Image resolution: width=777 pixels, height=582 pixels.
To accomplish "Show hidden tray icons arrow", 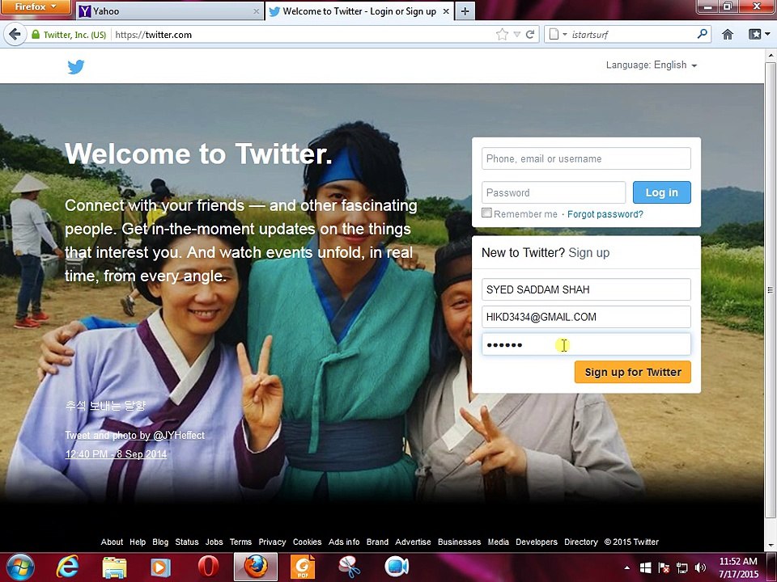I will pos(626,567).
